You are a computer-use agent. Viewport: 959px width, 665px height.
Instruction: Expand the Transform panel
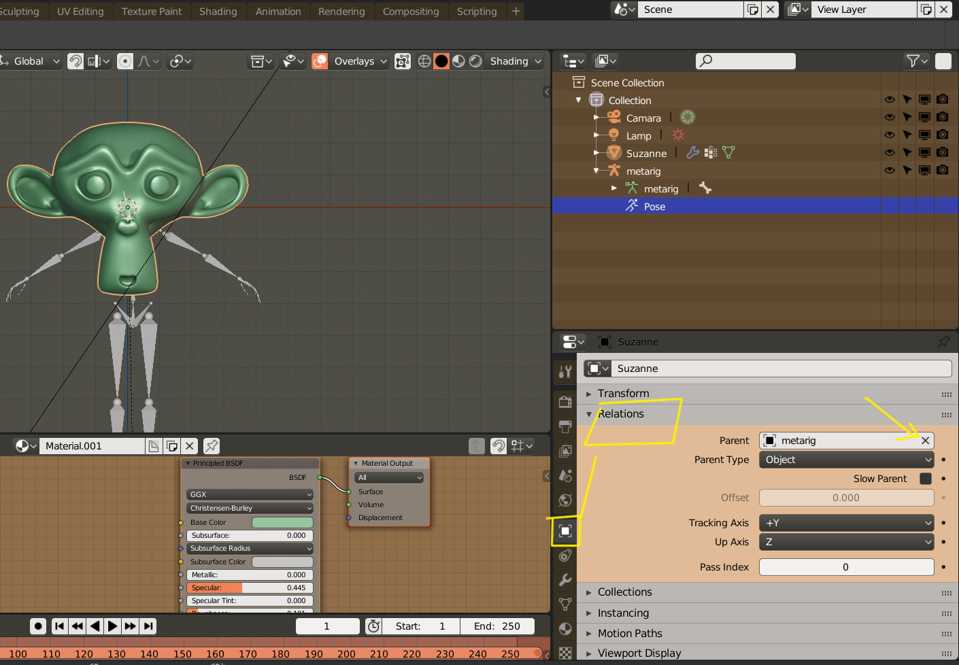tap(623, 394)
